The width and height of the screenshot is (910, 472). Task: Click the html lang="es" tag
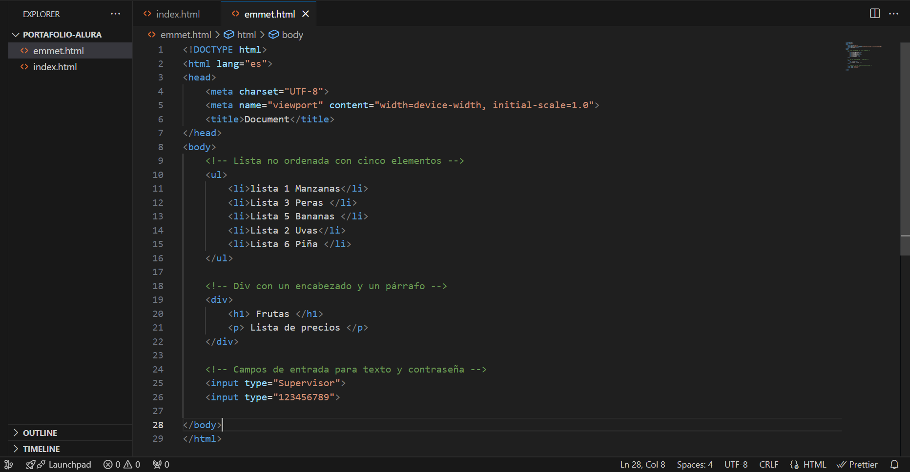tap(227, 64)
